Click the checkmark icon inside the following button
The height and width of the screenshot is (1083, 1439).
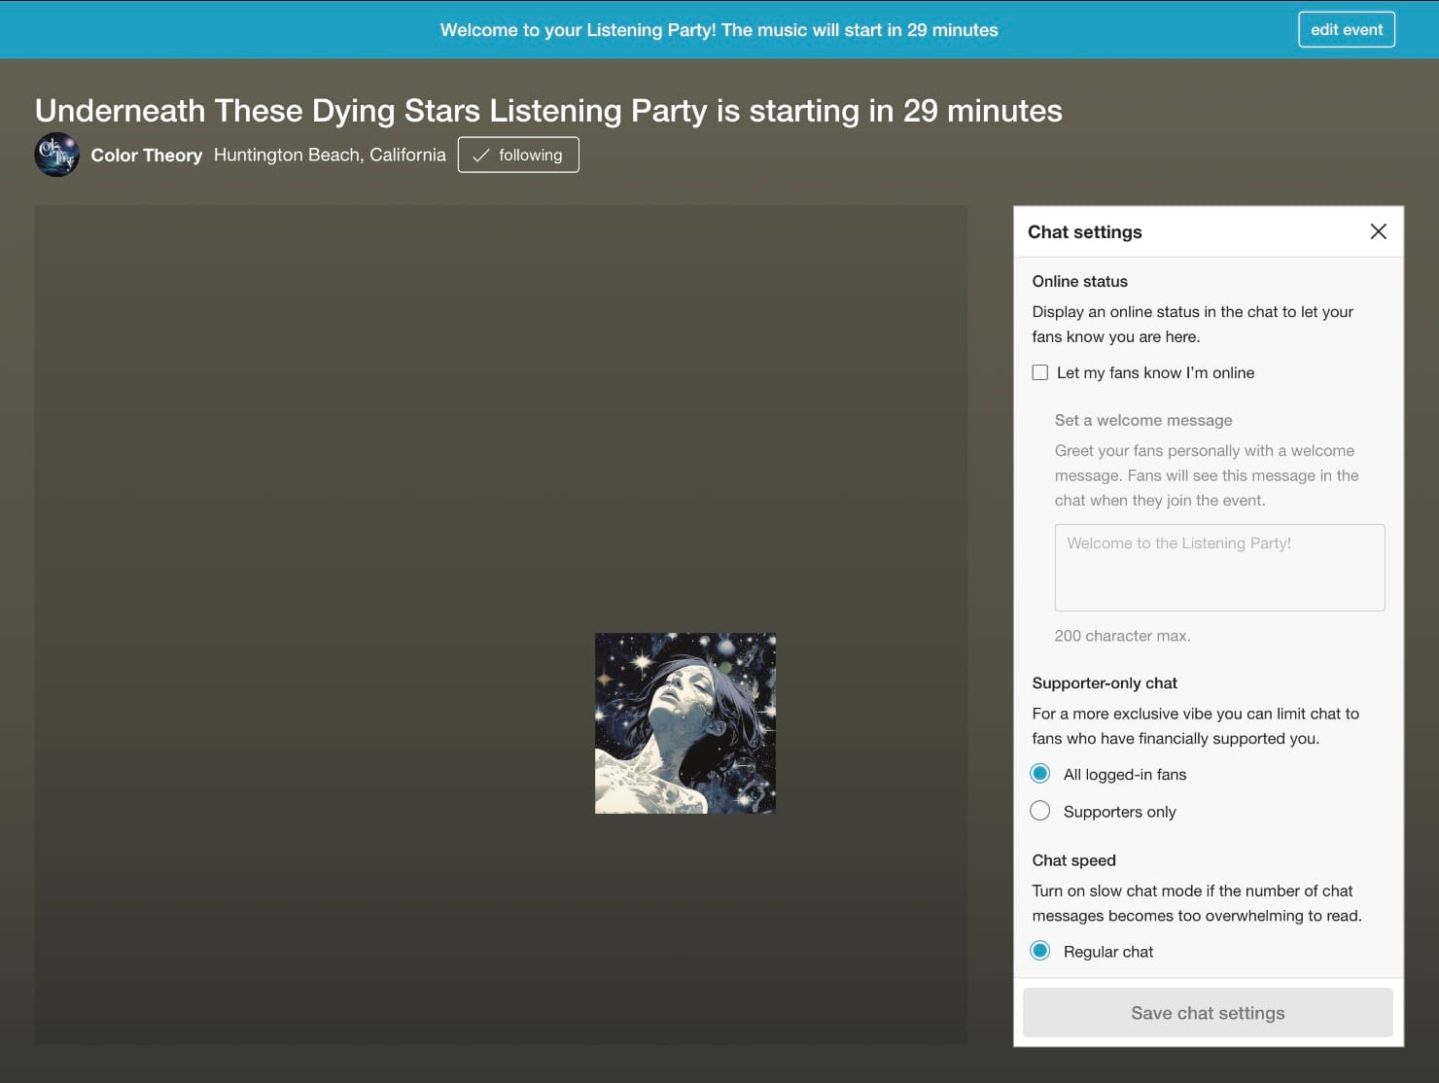[480, 154]
